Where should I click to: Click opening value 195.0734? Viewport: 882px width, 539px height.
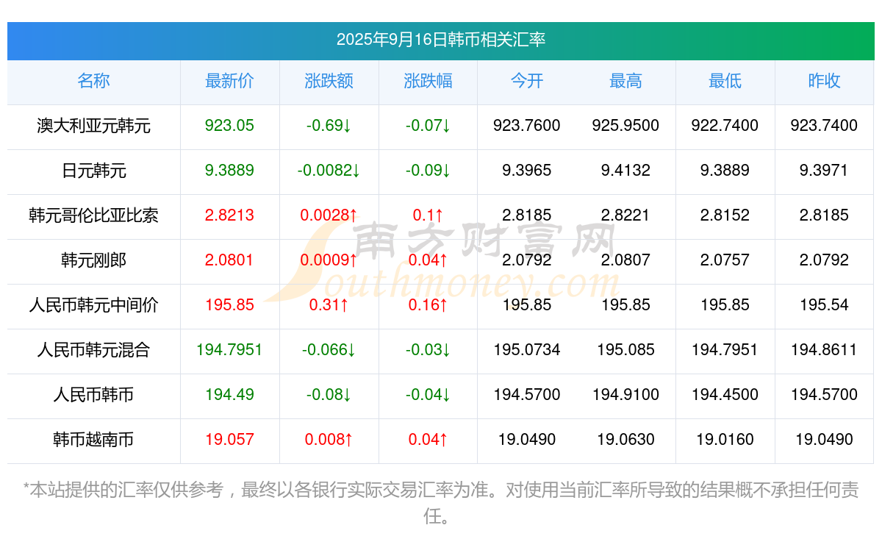[x=527, y=350]
